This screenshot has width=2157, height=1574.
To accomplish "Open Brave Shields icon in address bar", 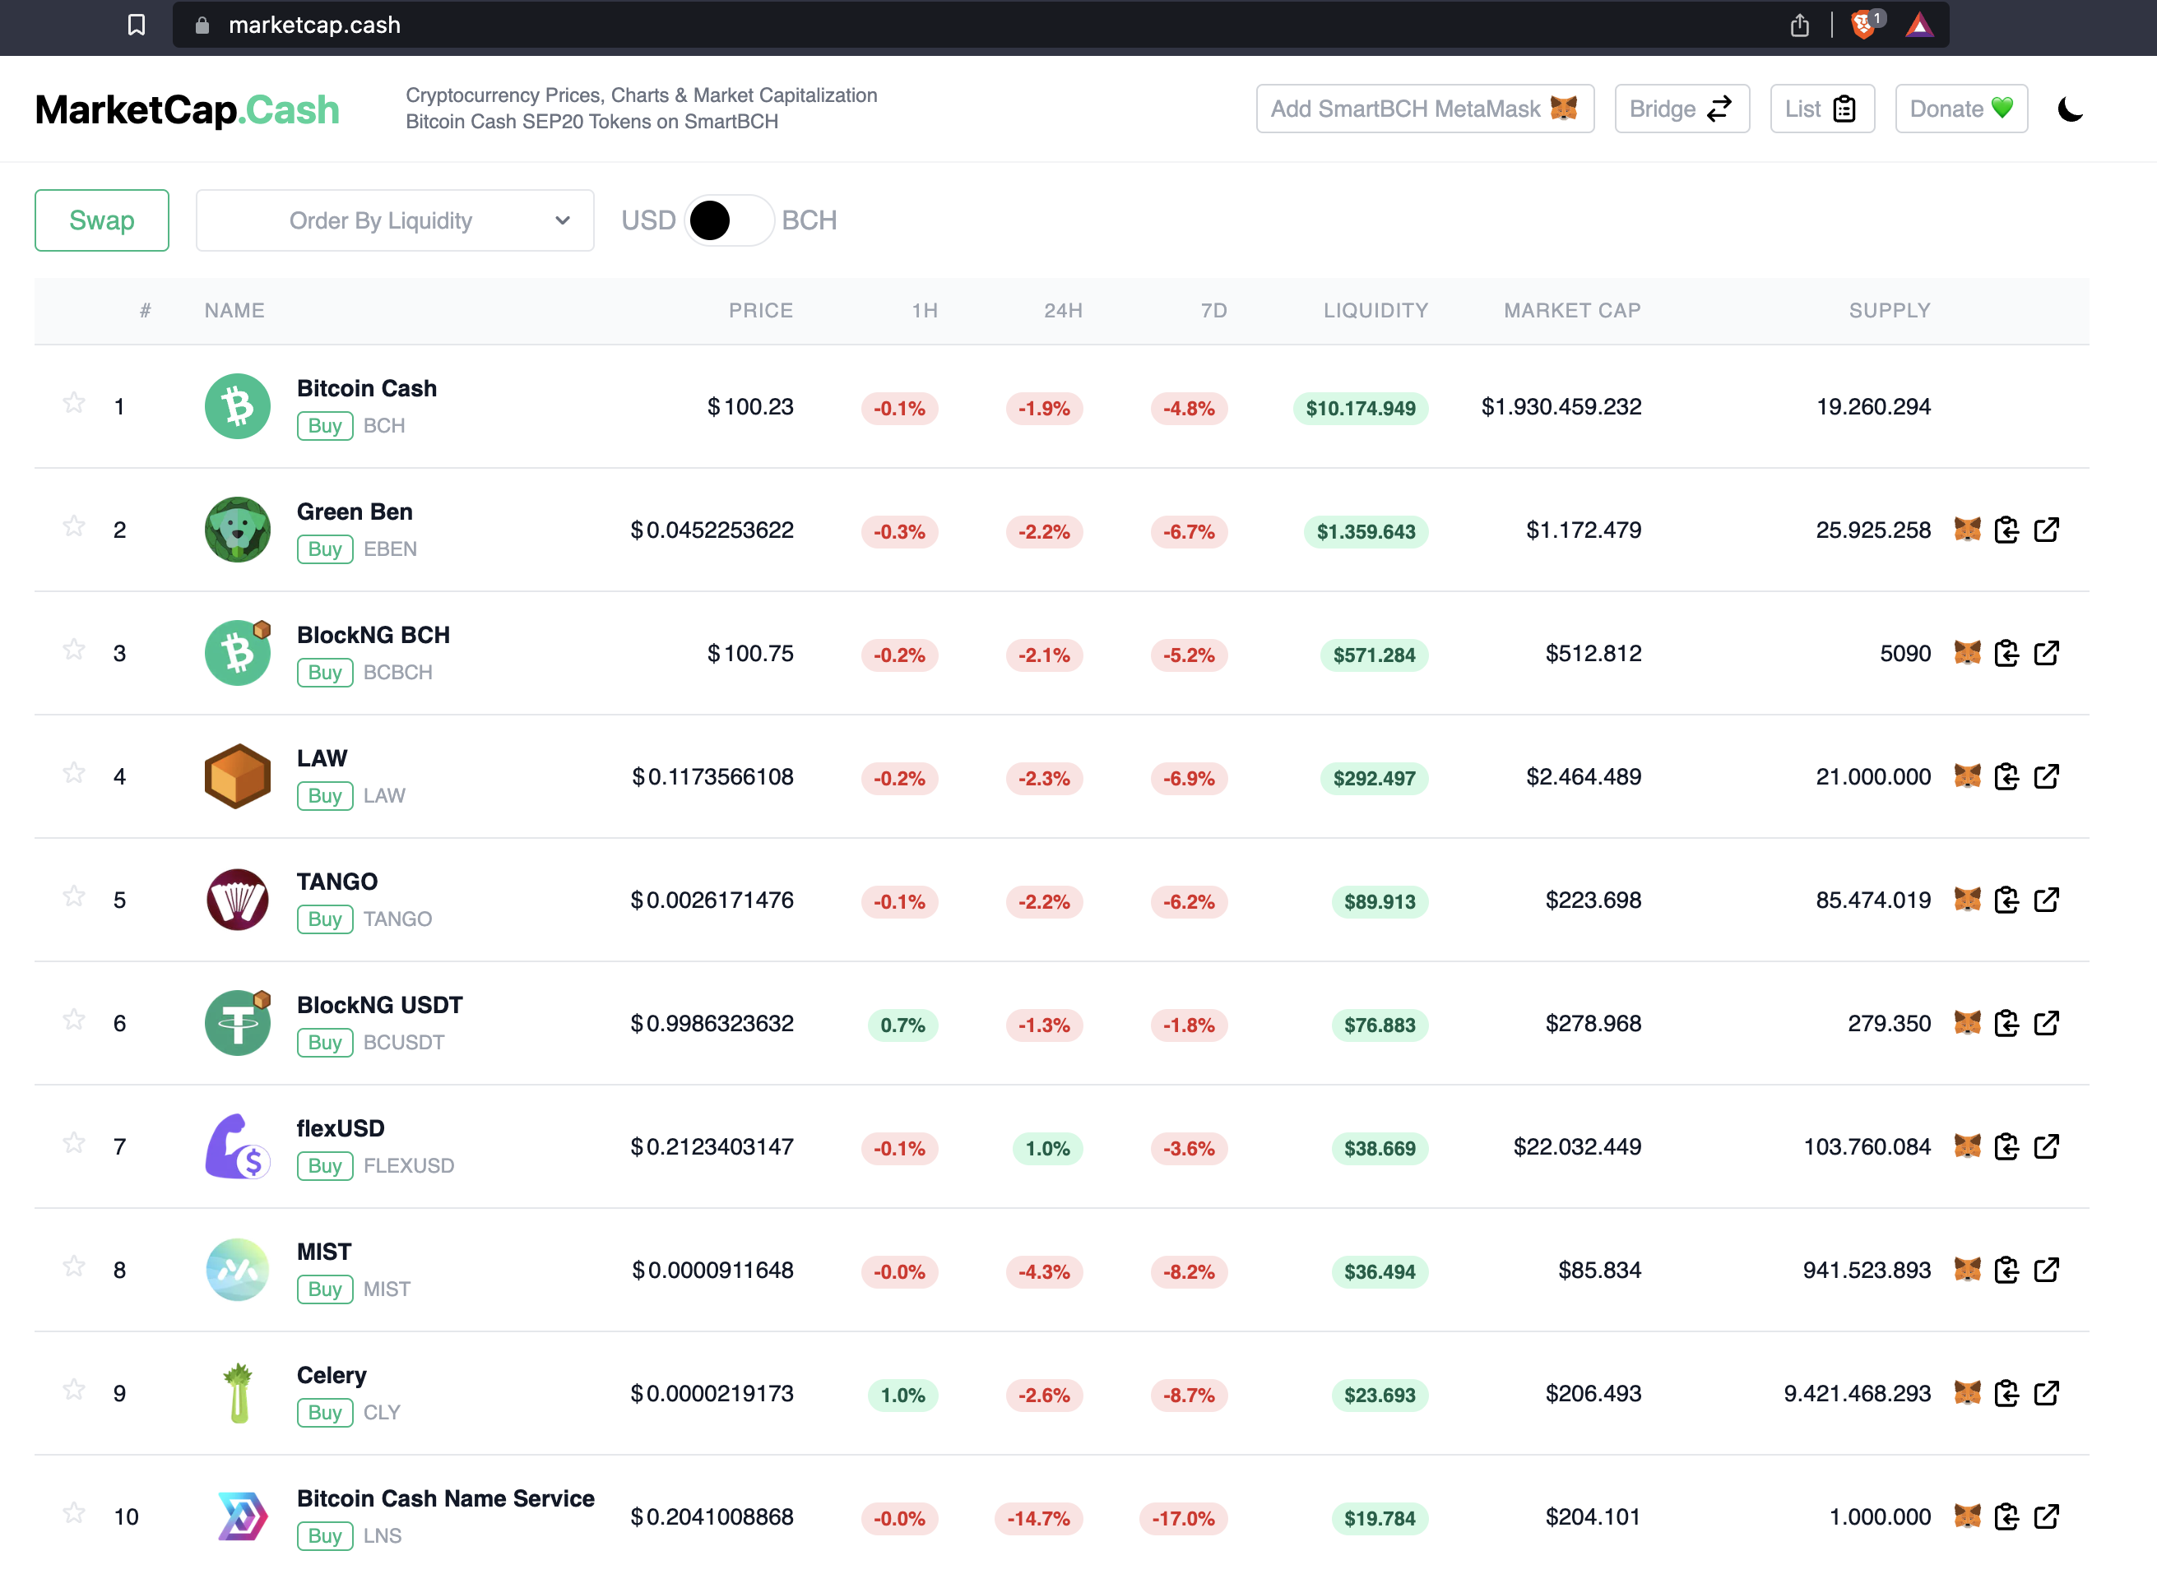I will (x=1865, y=24).
